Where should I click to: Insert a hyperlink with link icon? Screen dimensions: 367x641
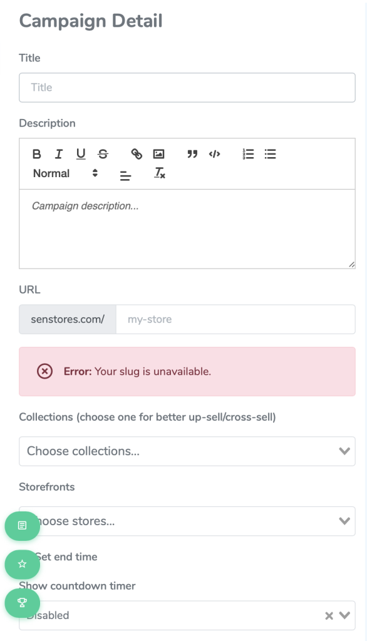(x=137, y=154)
